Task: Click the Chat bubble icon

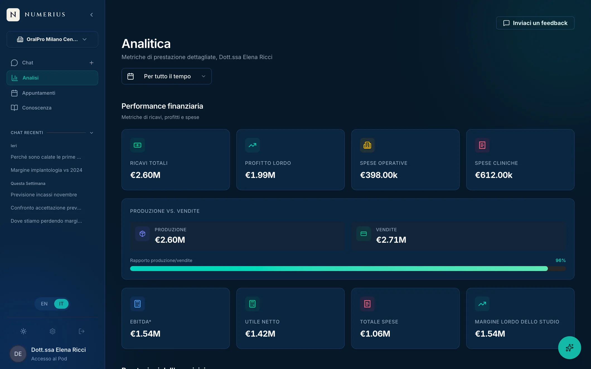Action: 14,63
